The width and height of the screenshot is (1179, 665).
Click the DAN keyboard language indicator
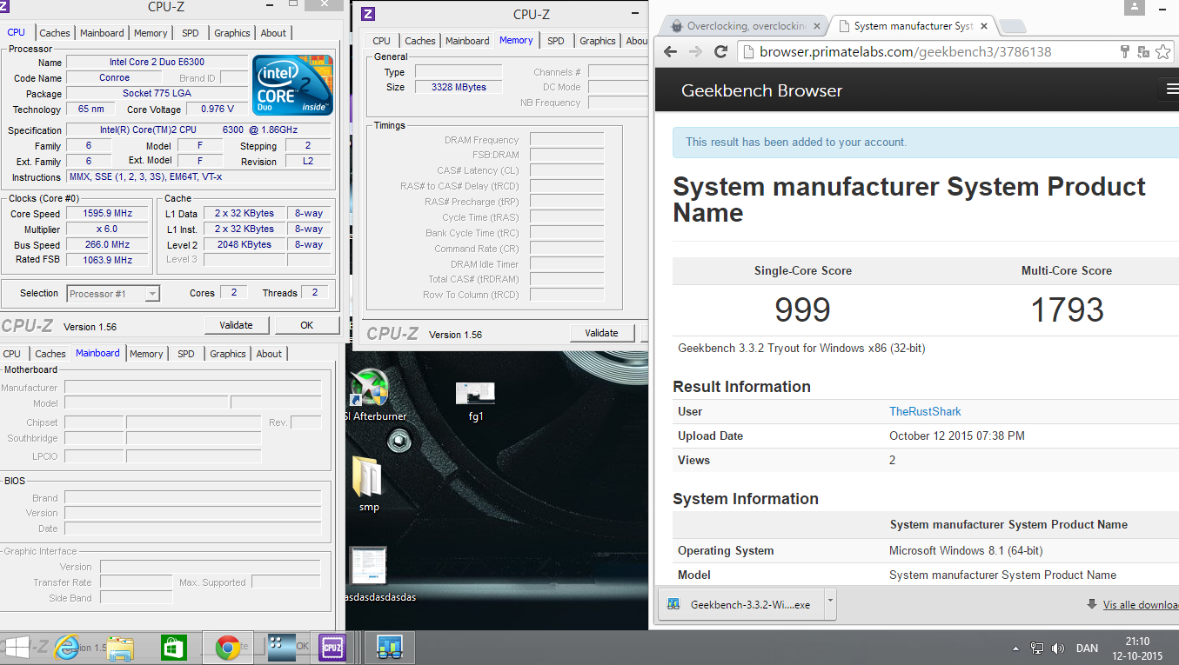[1087, 648]
